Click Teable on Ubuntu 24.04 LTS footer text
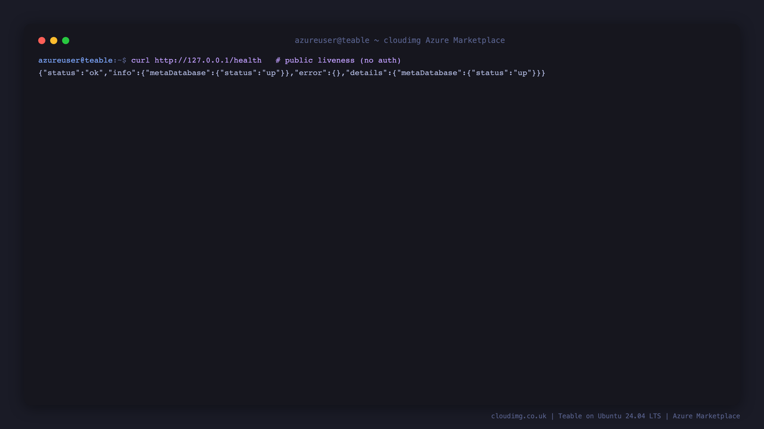 point(609,416)
